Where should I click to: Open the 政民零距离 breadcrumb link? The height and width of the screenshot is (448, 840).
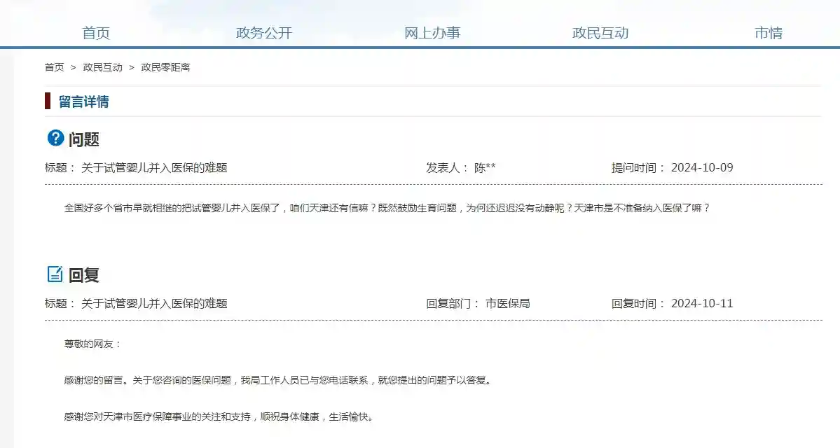pos(165,67)
